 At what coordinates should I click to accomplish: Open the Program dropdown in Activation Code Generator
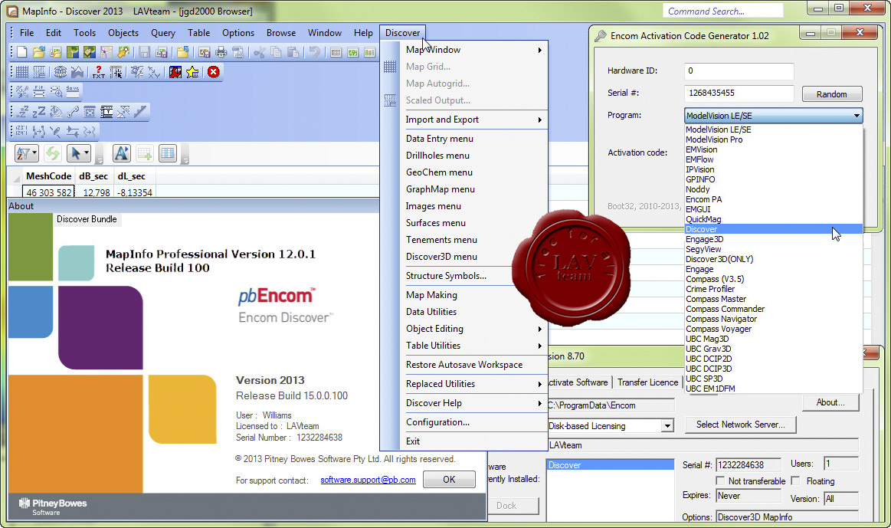[x=773, y=116]
